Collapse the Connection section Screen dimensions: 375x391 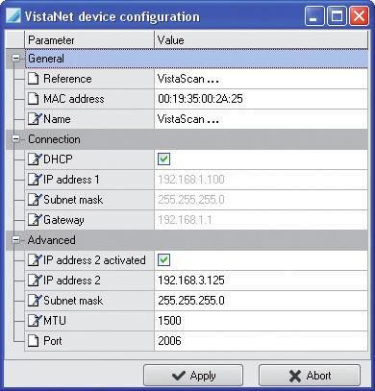pos(15,139)
